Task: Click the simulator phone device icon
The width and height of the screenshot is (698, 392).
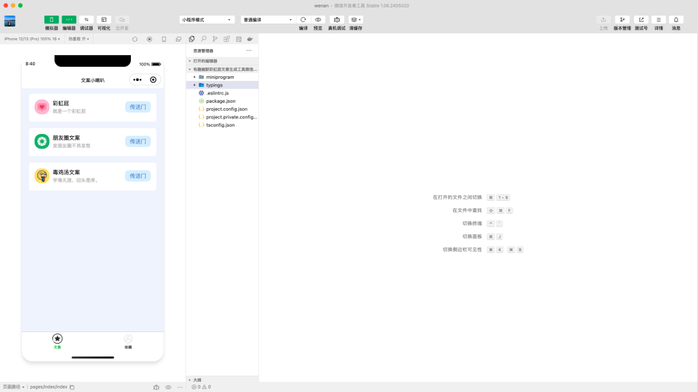Action: (164, 39)
